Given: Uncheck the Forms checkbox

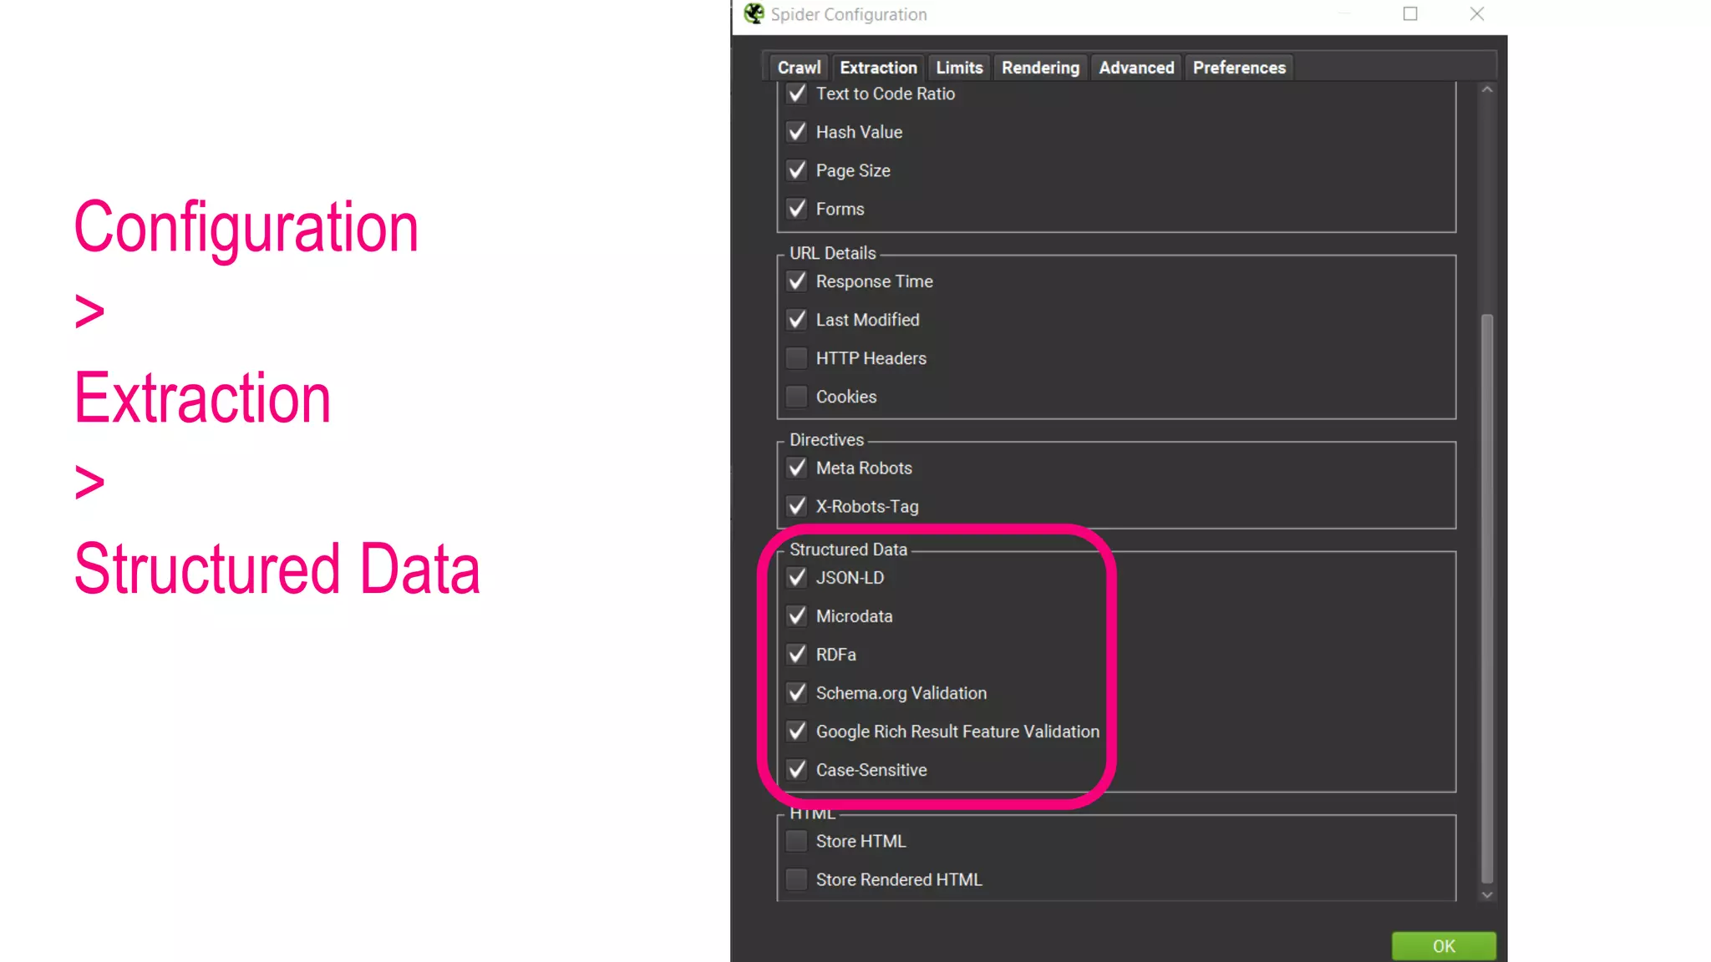Looking at the screenshot, I should 797,209.
